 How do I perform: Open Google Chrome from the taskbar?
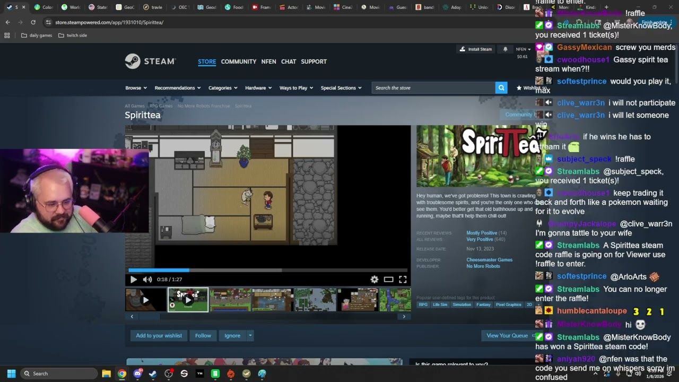[122, 374]
